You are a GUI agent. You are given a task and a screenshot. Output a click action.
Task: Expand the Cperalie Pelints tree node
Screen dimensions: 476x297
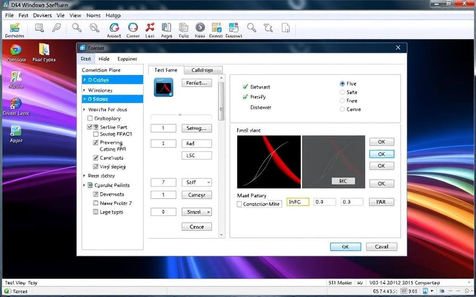85,185
